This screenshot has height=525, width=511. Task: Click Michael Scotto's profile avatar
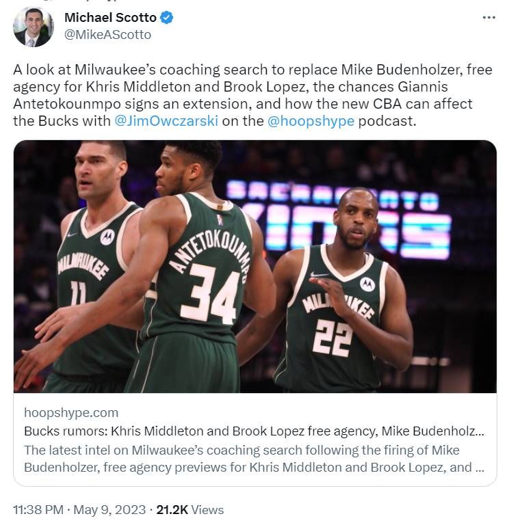(x=33, y=27)
